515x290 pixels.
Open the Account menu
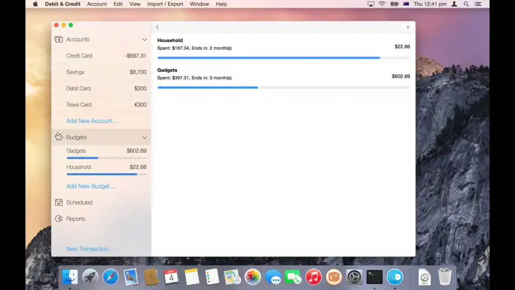(97, 4)
